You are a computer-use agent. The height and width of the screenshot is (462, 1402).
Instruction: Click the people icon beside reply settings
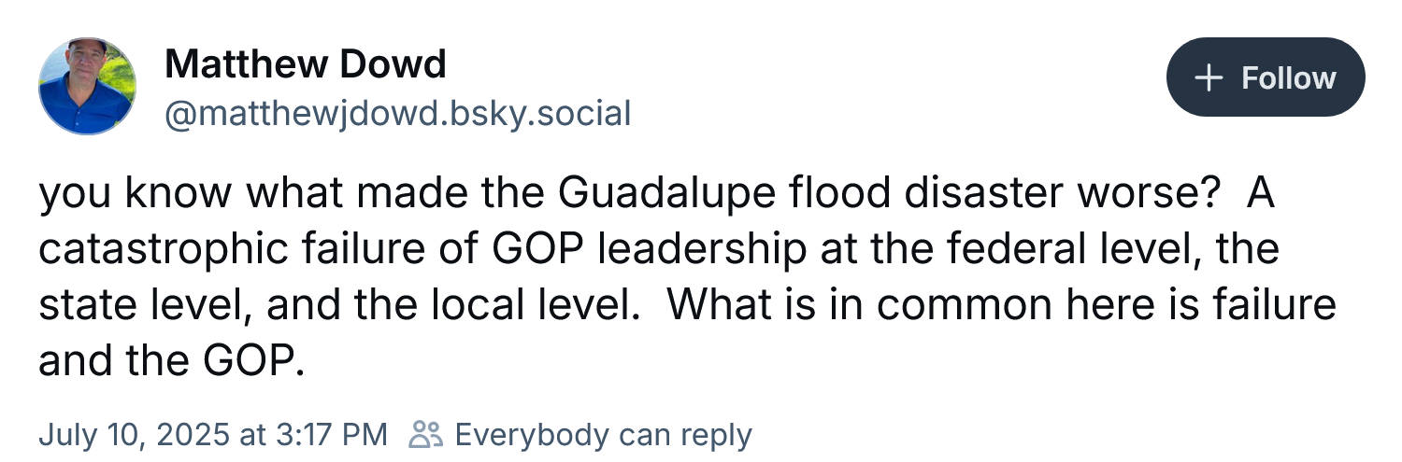(426, 434)
